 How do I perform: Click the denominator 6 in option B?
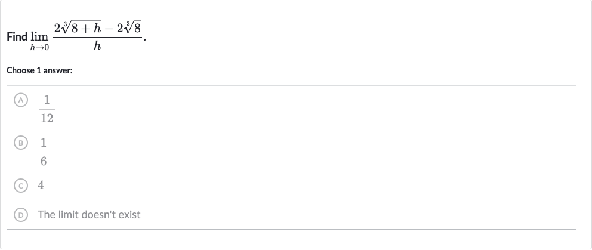tap(44, 161)
